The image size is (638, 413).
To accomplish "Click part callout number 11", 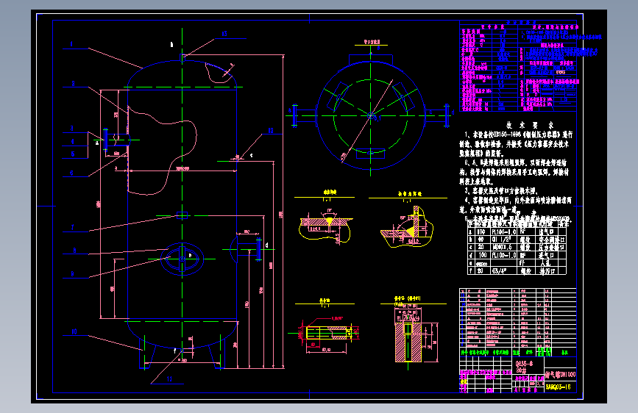I will [169, 379].
